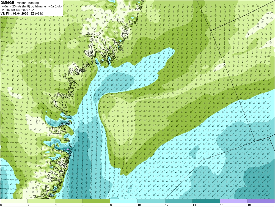Click the 'DMI/IGB' title text
This screenshot has width=275, height=207.
pos(7,3)
